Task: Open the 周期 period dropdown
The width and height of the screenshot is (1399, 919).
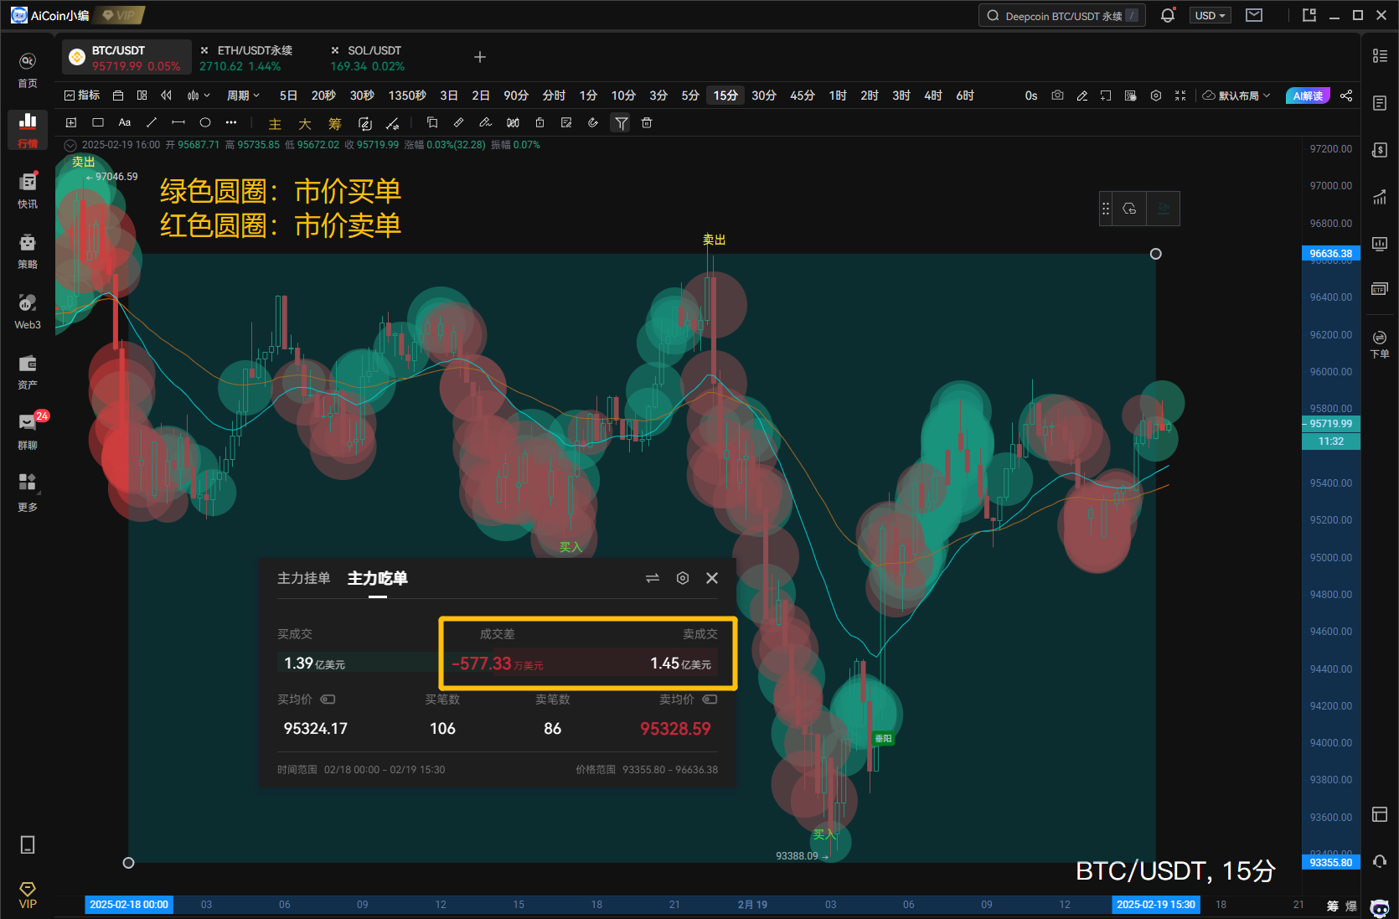Action: coord(243,96)
